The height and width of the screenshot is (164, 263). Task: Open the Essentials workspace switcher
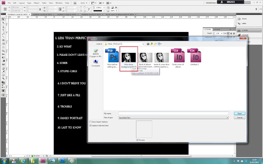(x=211, y=3)
